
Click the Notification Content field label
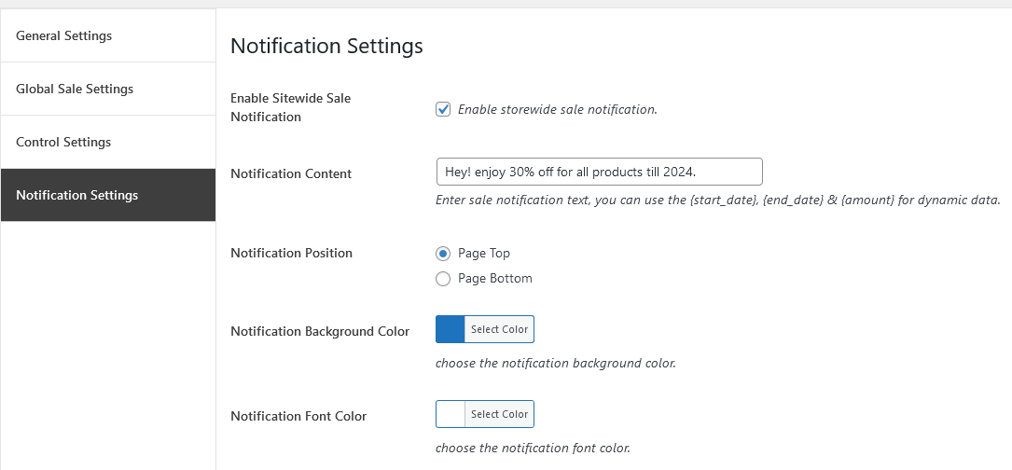pyautogui.click(x=291, y=173)
